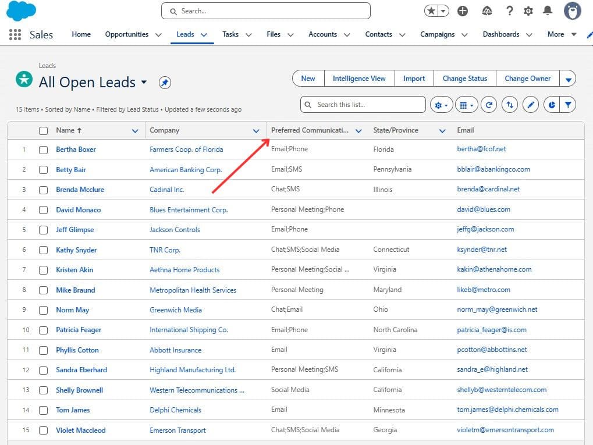Select the inline edit pencil icon

click(531, 105)
